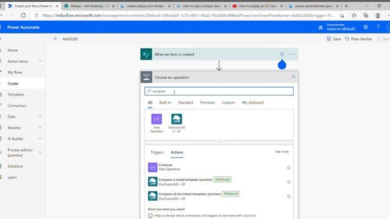Switch to the Custom tab

click(x=229, y=103)
